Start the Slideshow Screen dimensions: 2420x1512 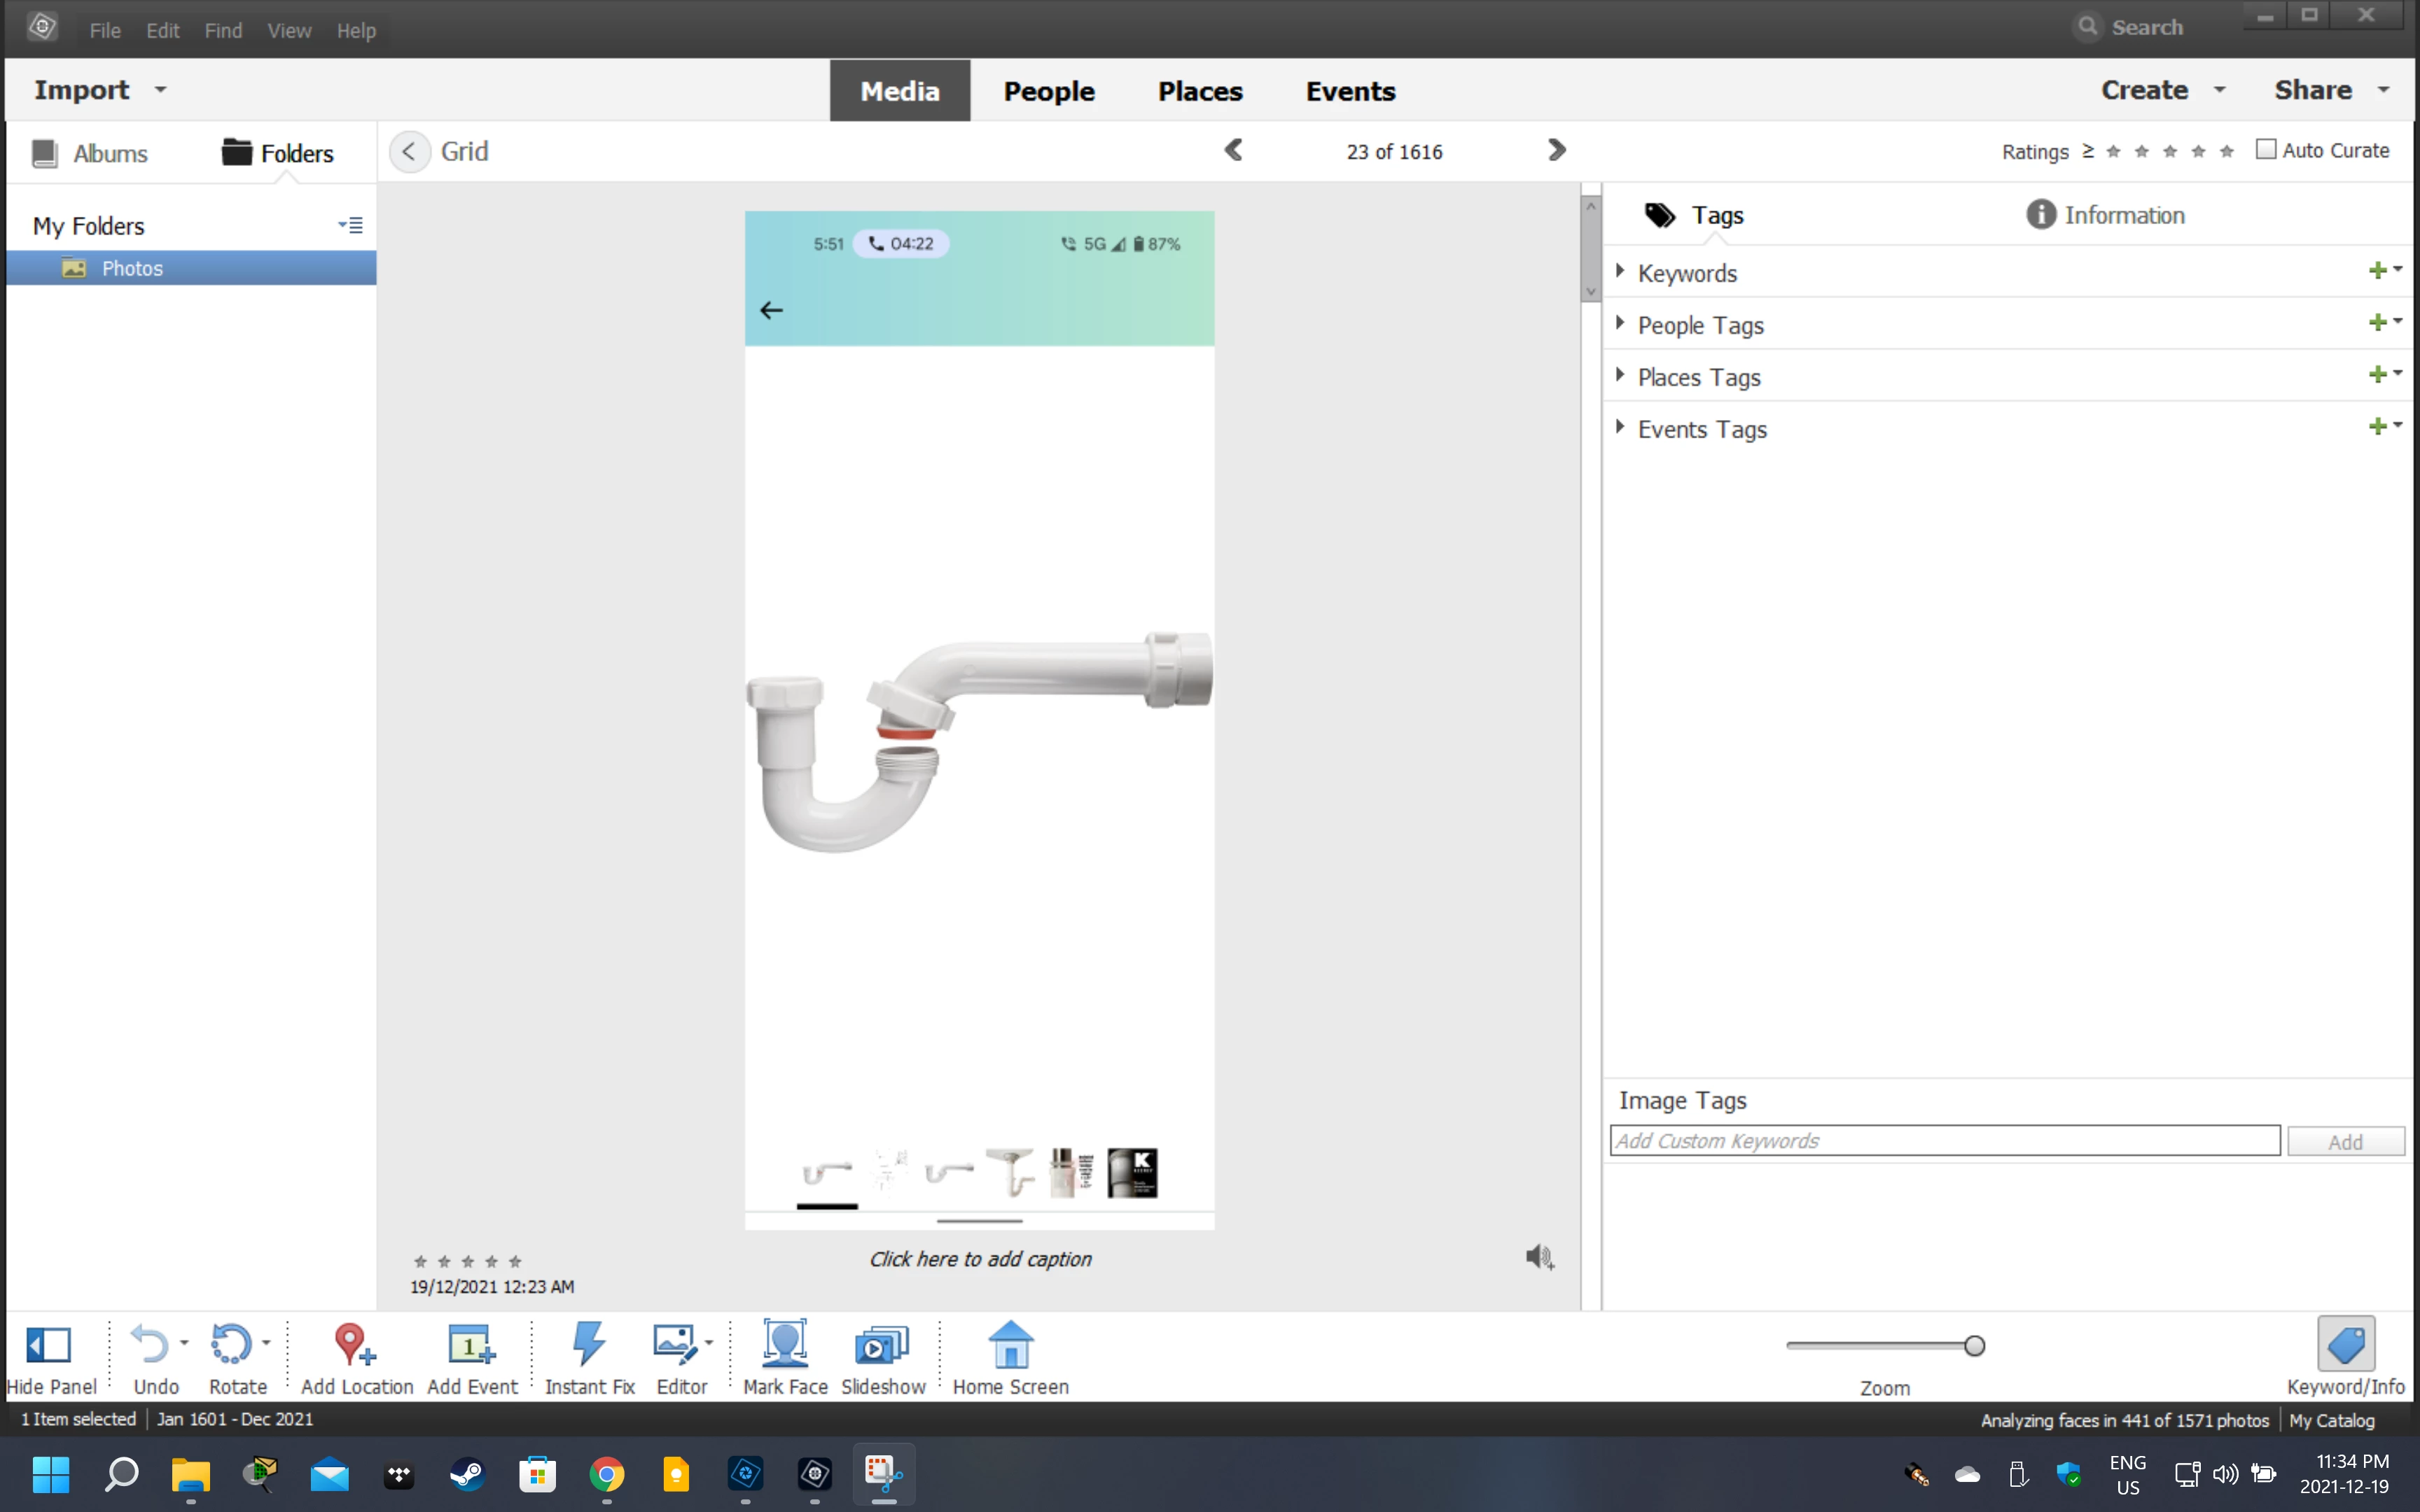(882, 1344)
